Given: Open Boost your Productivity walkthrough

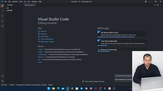Looking at the screenshot, I should [x=122, y=50].
